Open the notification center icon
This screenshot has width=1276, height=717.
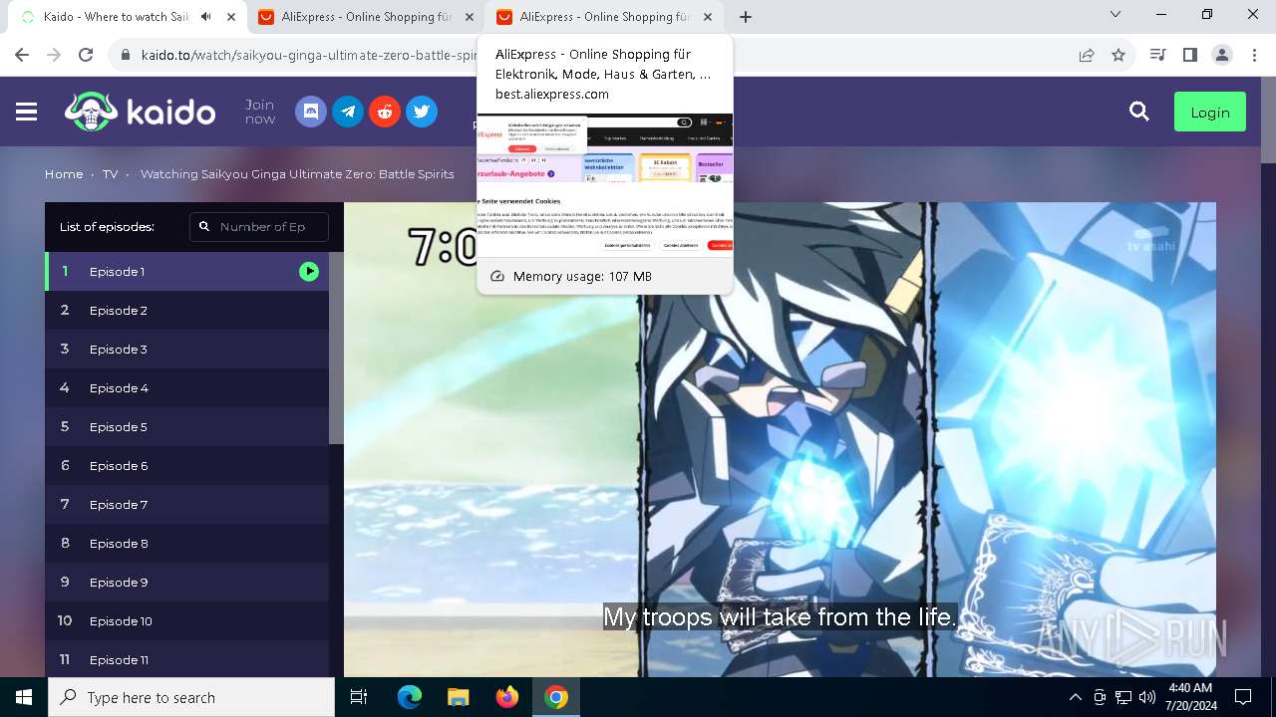tap(1243, 697)
